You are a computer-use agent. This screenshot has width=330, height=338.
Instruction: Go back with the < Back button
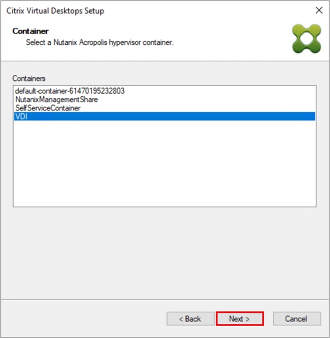(x=190, y=318)
